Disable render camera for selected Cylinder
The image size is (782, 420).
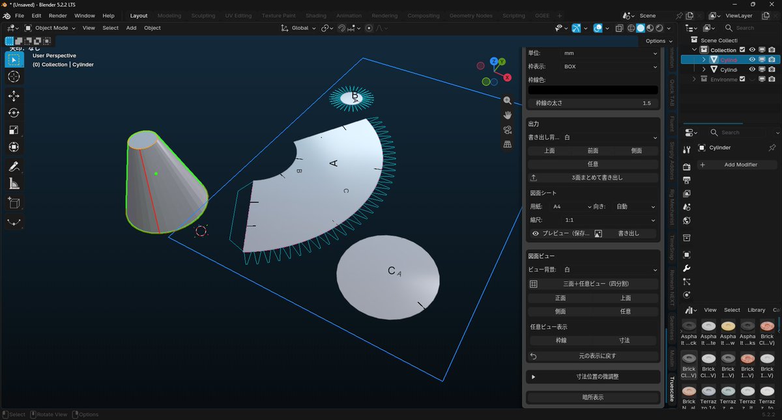(x=772, y=59)
